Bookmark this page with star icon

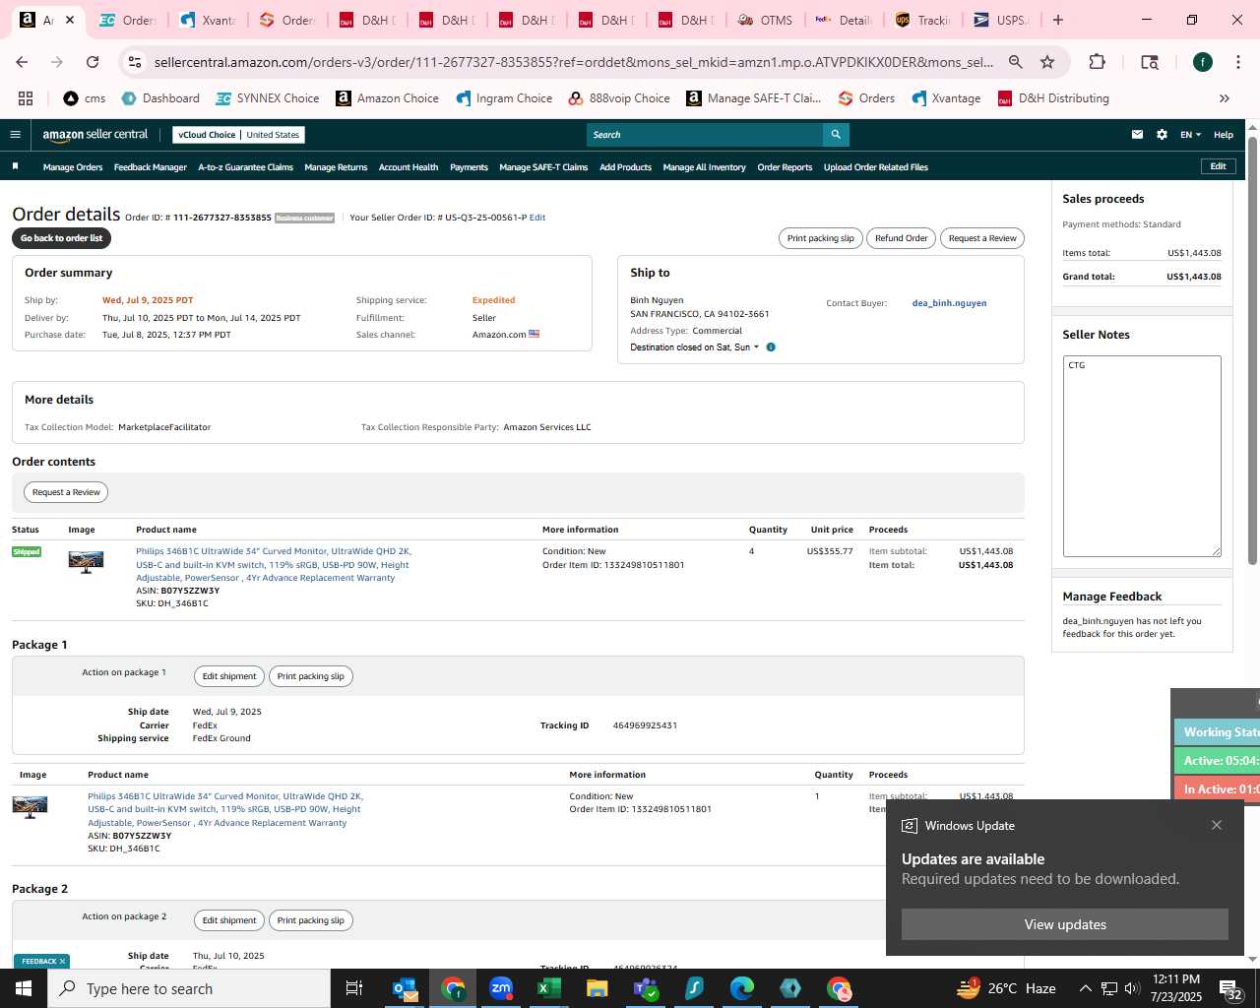1047,62
